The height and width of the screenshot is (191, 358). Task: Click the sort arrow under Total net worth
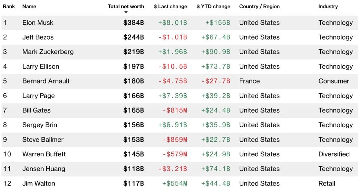(x=126, y=13)
